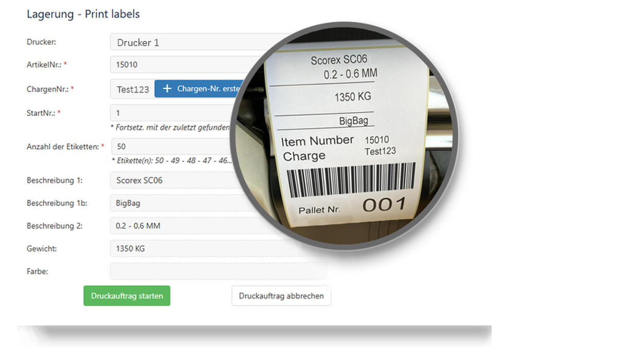Image resolution: width=617 pixels, height=347 pixels.
Task: Click the printed label photo with barcode
Action: (x=345, y=136)
